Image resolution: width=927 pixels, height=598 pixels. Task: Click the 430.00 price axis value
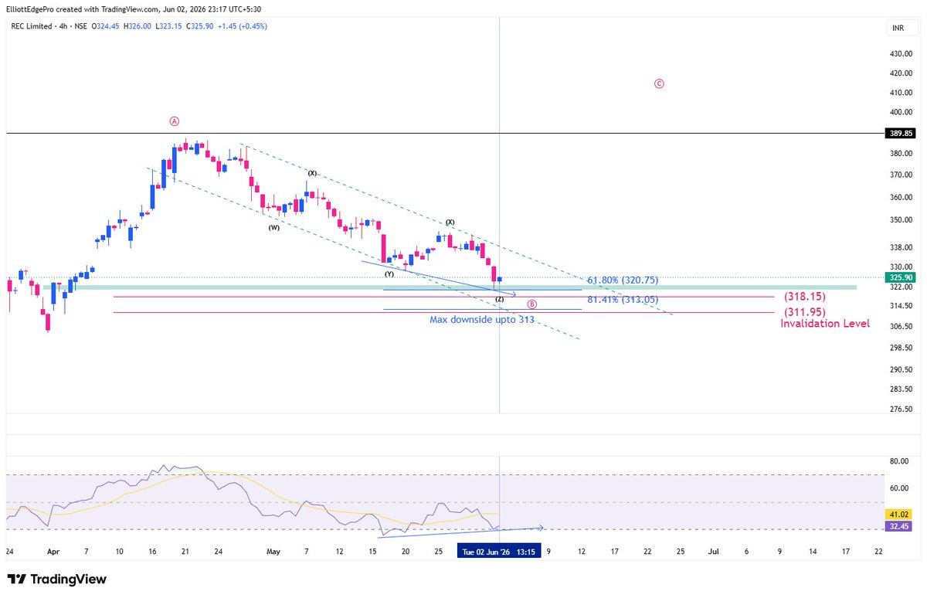pos(900,54)
